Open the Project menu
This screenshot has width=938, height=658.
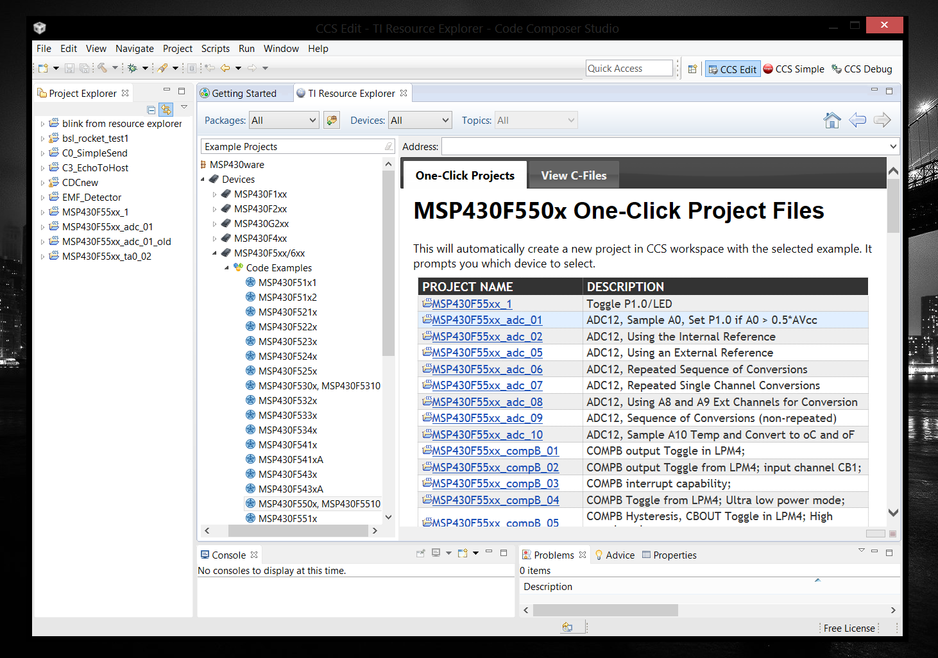coord(177,48)
